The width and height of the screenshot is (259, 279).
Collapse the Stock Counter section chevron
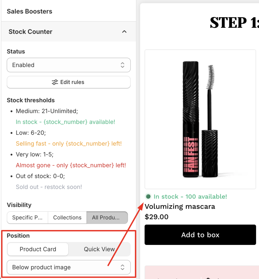coord(124,32)
